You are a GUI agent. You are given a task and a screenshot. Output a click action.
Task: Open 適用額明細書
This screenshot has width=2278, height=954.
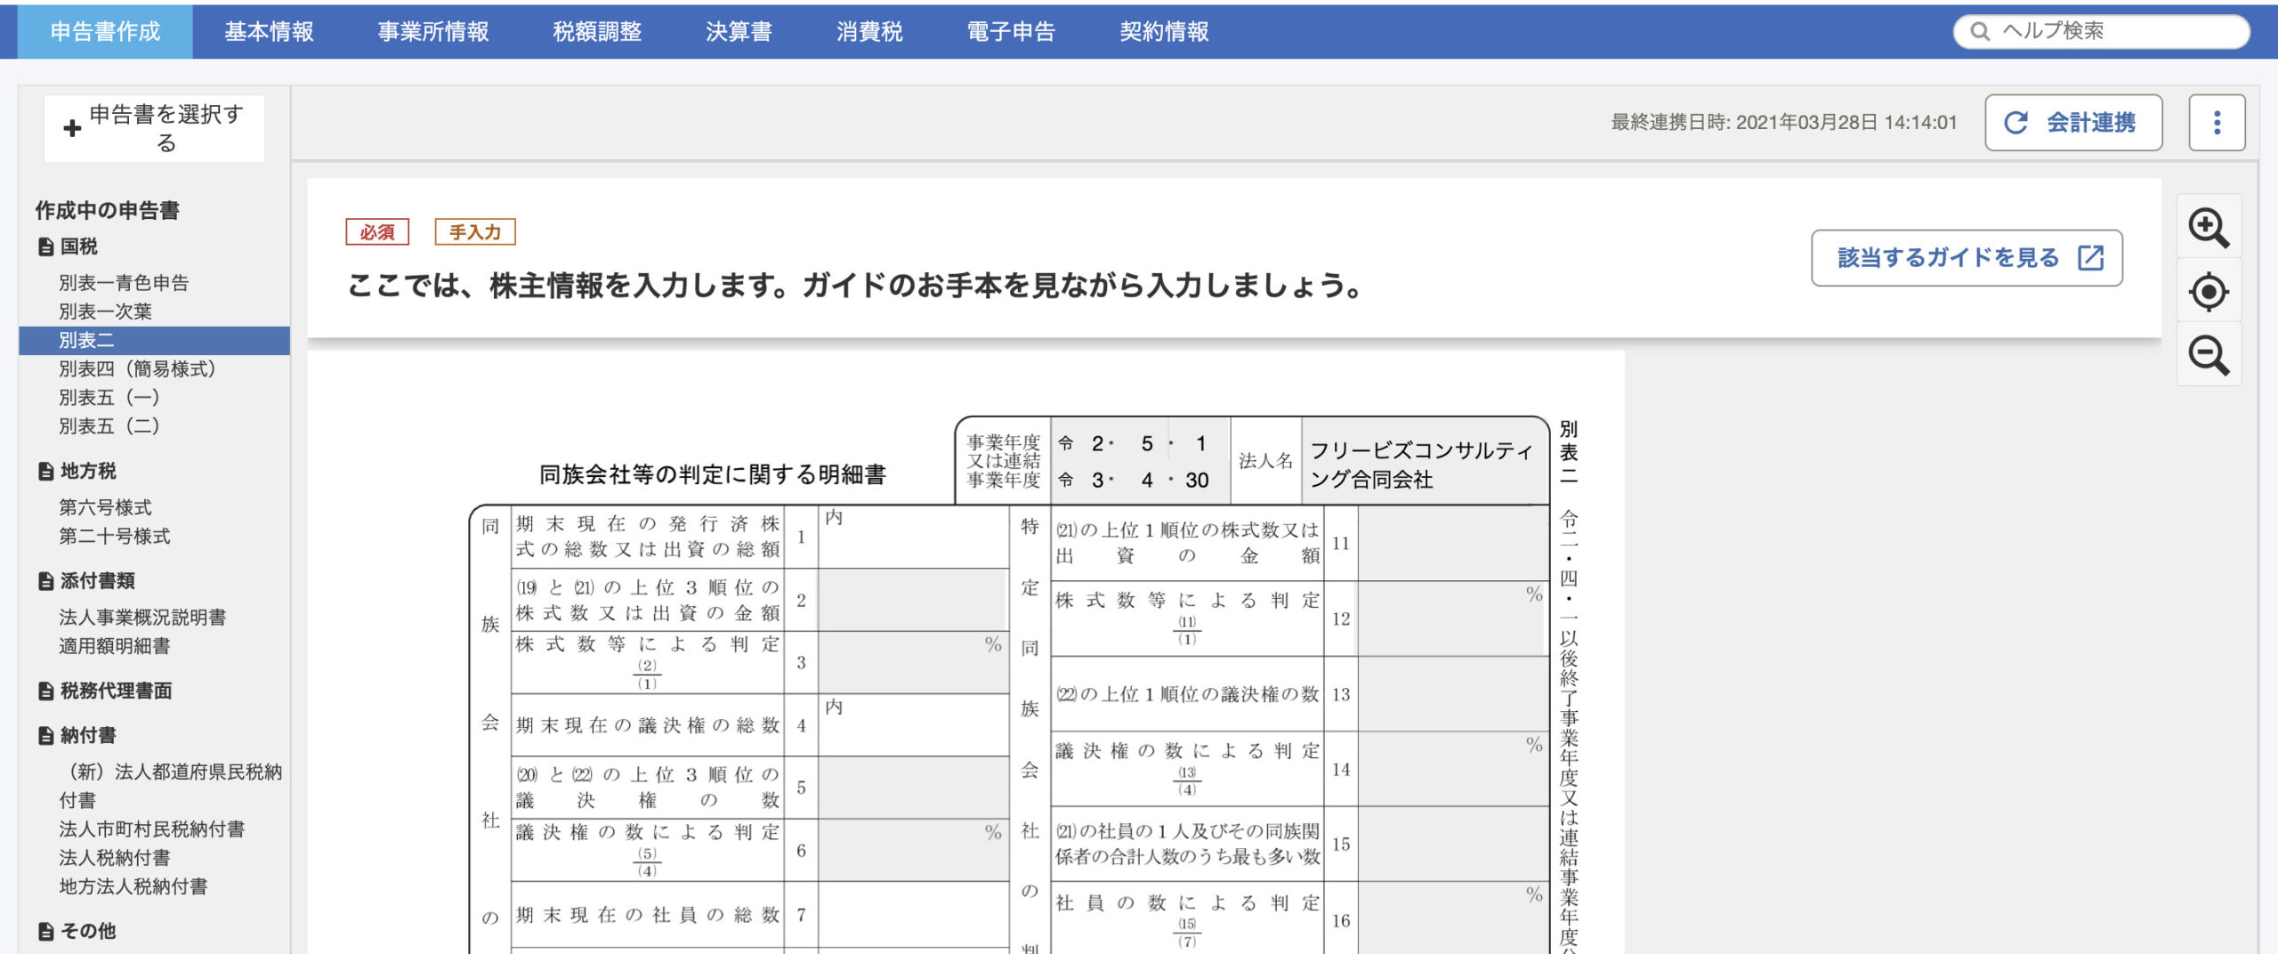point(114,646)
